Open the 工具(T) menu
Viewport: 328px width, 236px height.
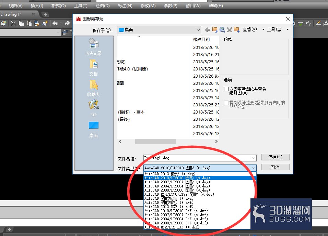[x=81, y=5]
